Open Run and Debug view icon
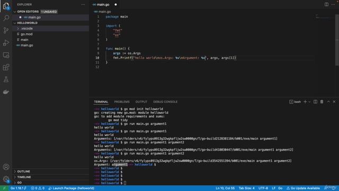Screen dimensions: 339x191 (6, 42)
